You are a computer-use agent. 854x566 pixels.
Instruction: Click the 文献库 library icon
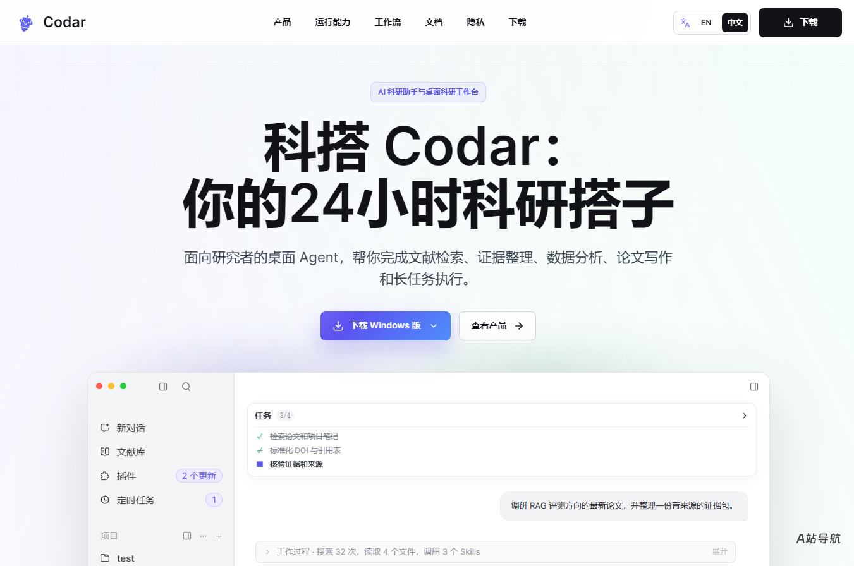pyautogui.click(x=105, y=452)
